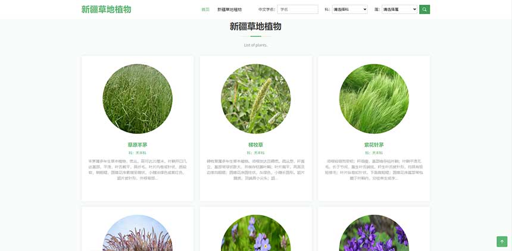Click the 'List of plants.' subtitle

(255, 45)
